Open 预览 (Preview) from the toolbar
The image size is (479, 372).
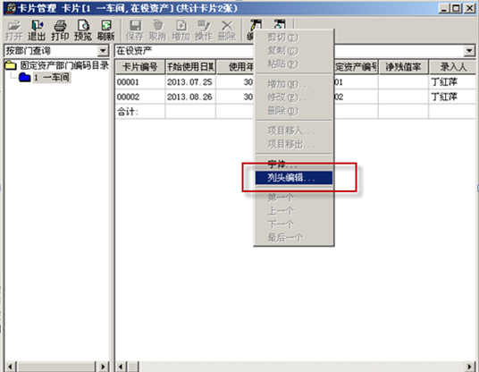click(x=83, y=30)
